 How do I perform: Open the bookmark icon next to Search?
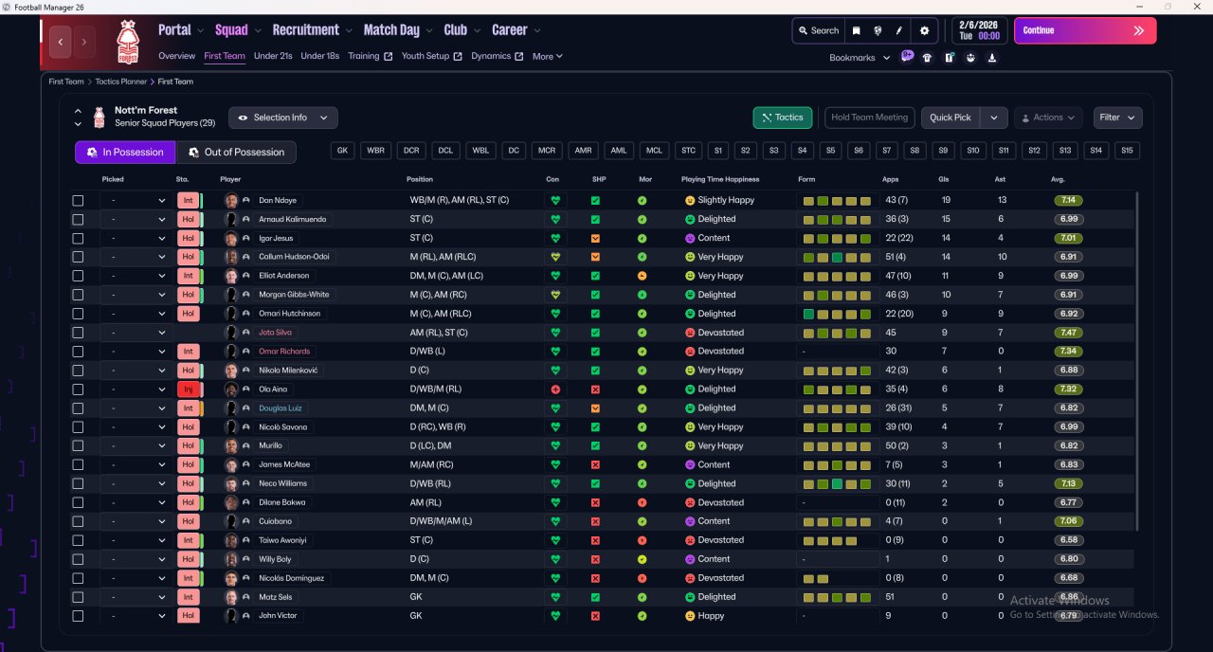[x=857, y=30]
